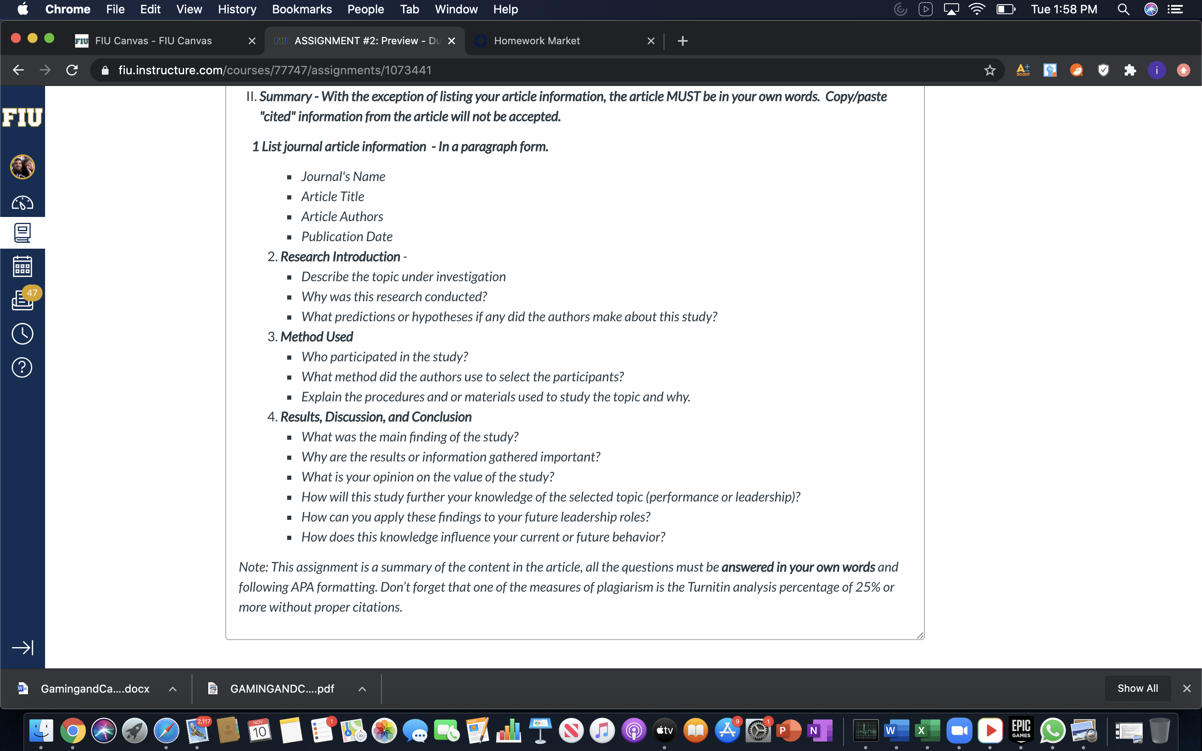The height and width of the screenshot is (751, 1202).
Task: Reload the page
Action: [x=72, y=70]
